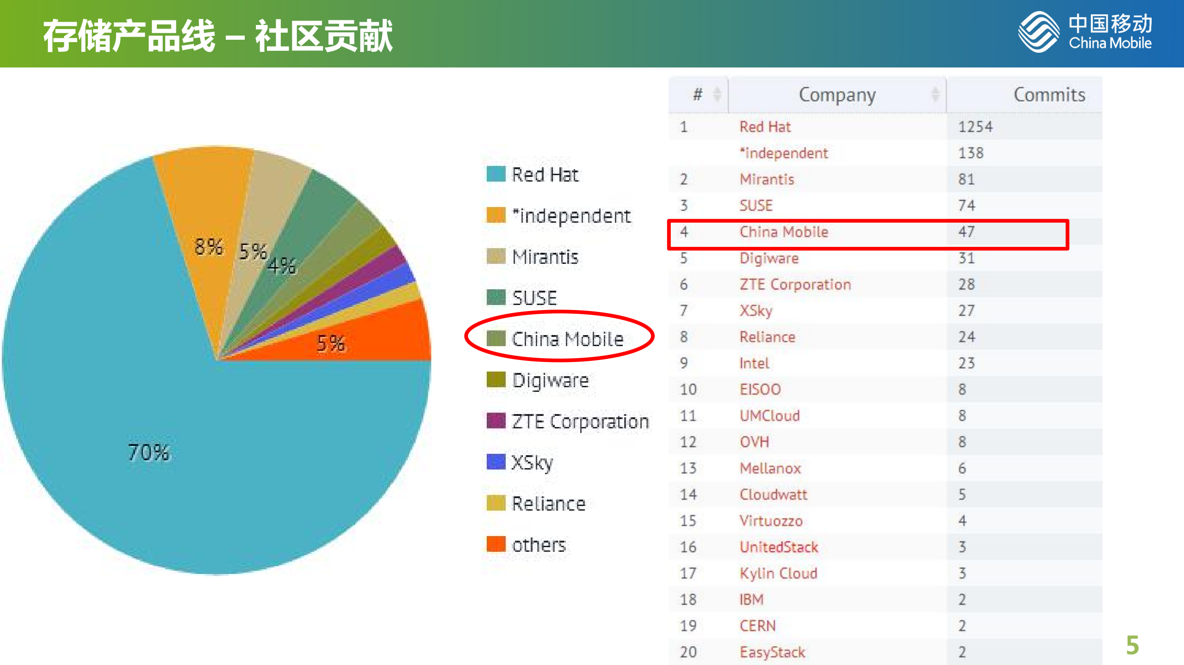The height and width of the screenshot is (665, 1184).
Task: Toggle China Mobile legend entry
Action: 567,339
